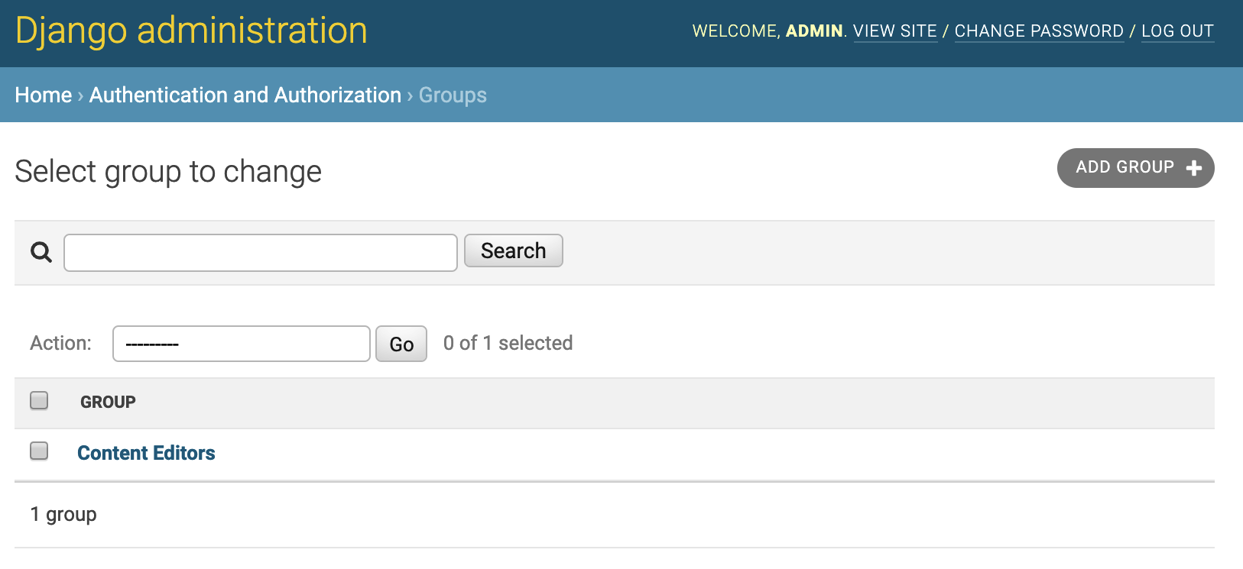Go to the Home breadcrumb

(x=43, y=95)
